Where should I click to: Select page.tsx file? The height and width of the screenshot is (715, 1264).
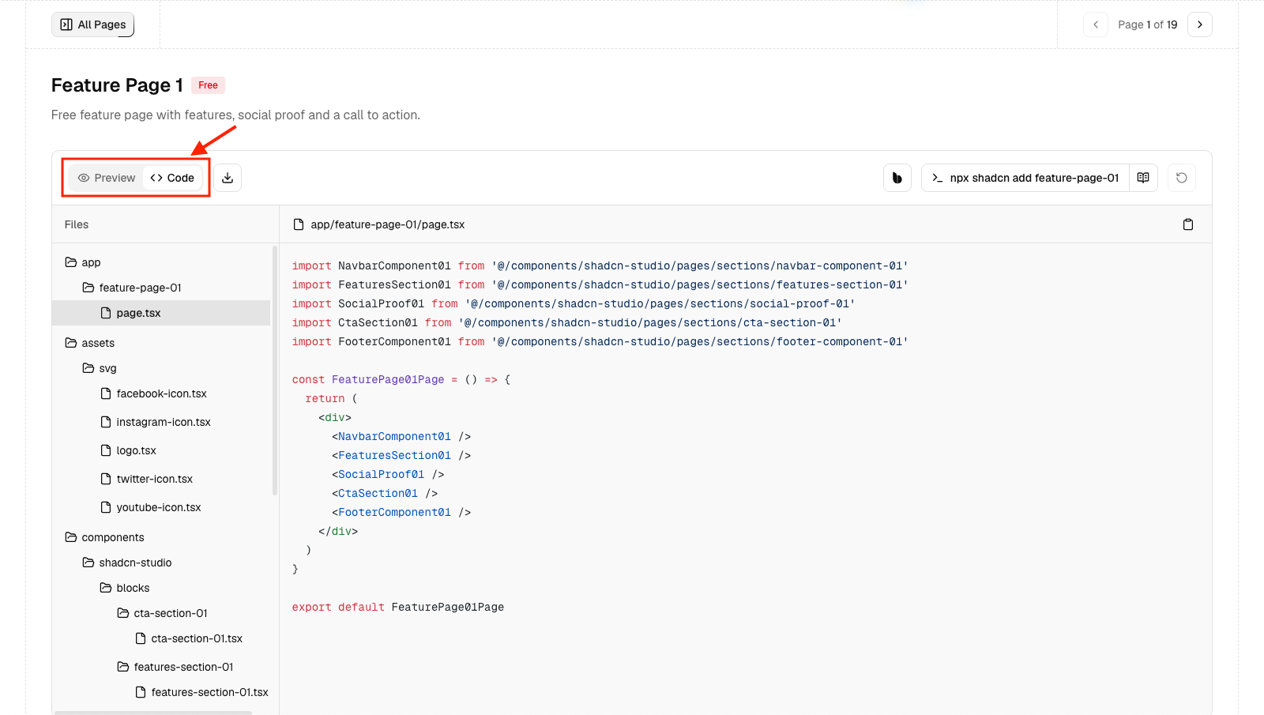pos(161,313)
